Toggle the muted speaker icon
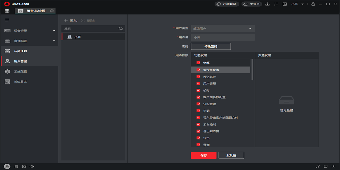Image resolution: width=340 pixels, height=170 pixels. (32, 166)
